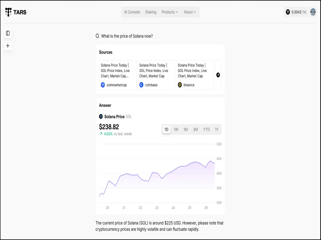This screenshot has height=240, width=321.
Task: Click the 'vs last week' label
Action: 123,134
